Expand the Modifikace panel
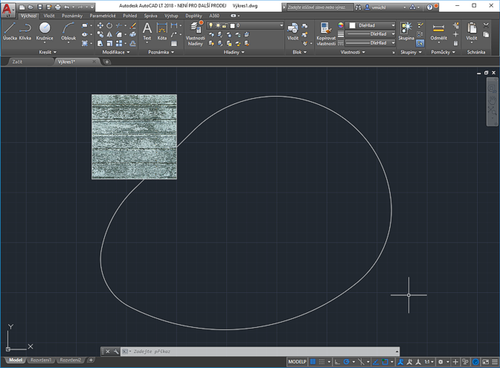The width and height of the screenshot is (500, 368). point(116,53)
